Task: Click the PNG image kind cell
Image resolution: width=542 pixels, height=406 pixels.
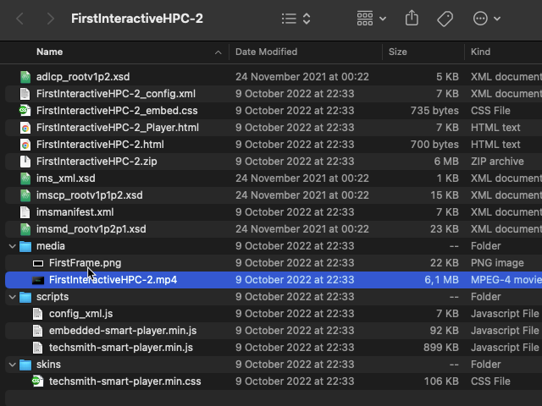Action: point(497,263)
